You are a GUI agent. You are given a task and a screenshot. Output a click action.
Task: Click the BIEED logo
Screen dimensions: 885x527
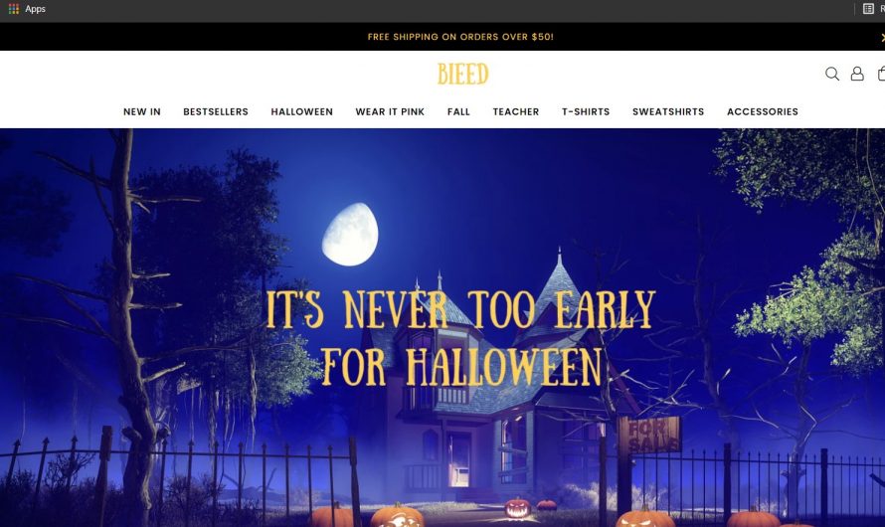pos(462,74)
